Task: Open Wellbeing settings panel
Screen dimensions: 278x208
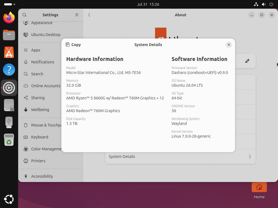Action: (50, 110)
